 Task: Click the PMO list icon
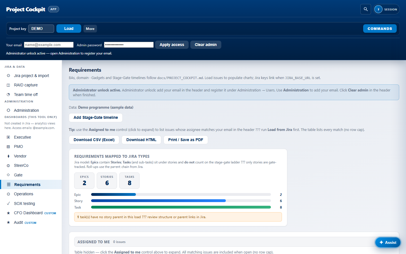tap(8, 146)
